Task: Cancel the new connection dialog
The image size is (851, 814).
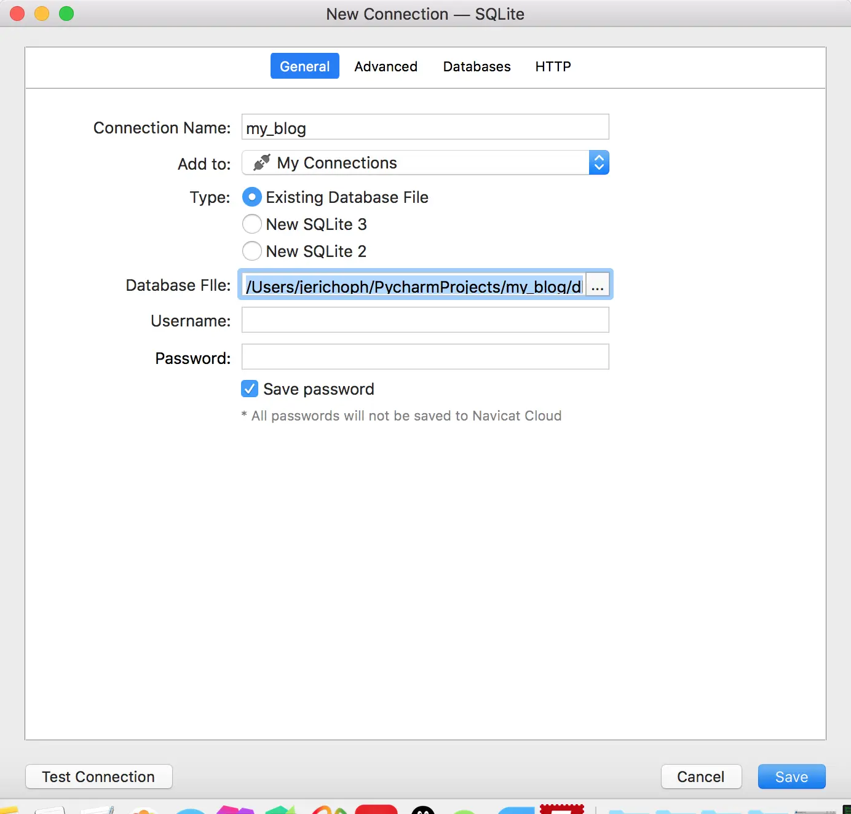Action: pos(702,776)
